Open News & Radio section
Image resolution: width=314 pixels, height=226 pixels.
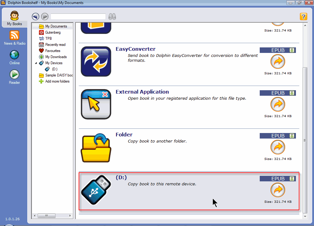[15, 38]
